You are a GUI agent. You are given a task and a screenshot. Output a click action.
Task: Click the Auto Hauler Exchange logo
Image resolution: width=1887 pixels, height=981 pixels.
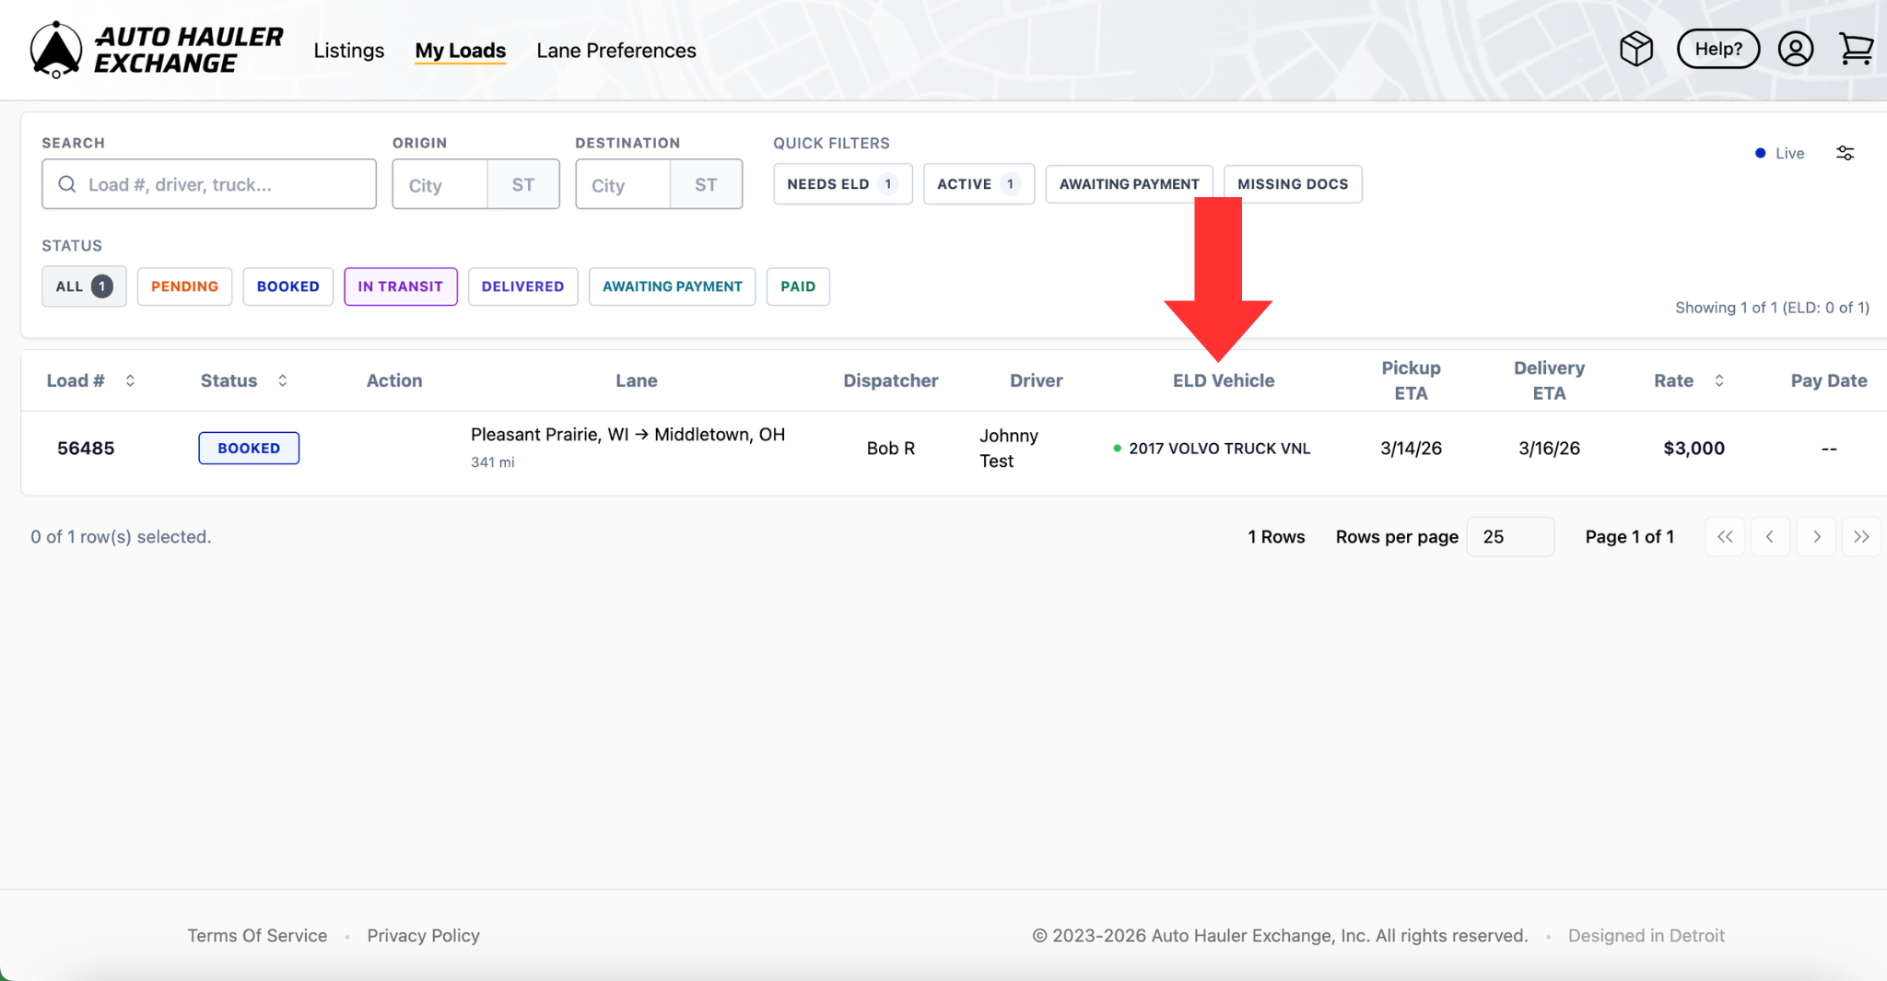[x=157, y=50]
